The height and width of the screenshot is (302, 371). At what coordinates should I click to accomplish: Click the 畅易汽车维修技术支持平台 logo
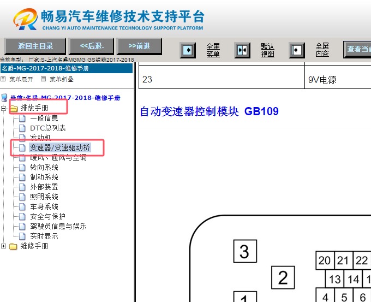(x=109, y=20)
